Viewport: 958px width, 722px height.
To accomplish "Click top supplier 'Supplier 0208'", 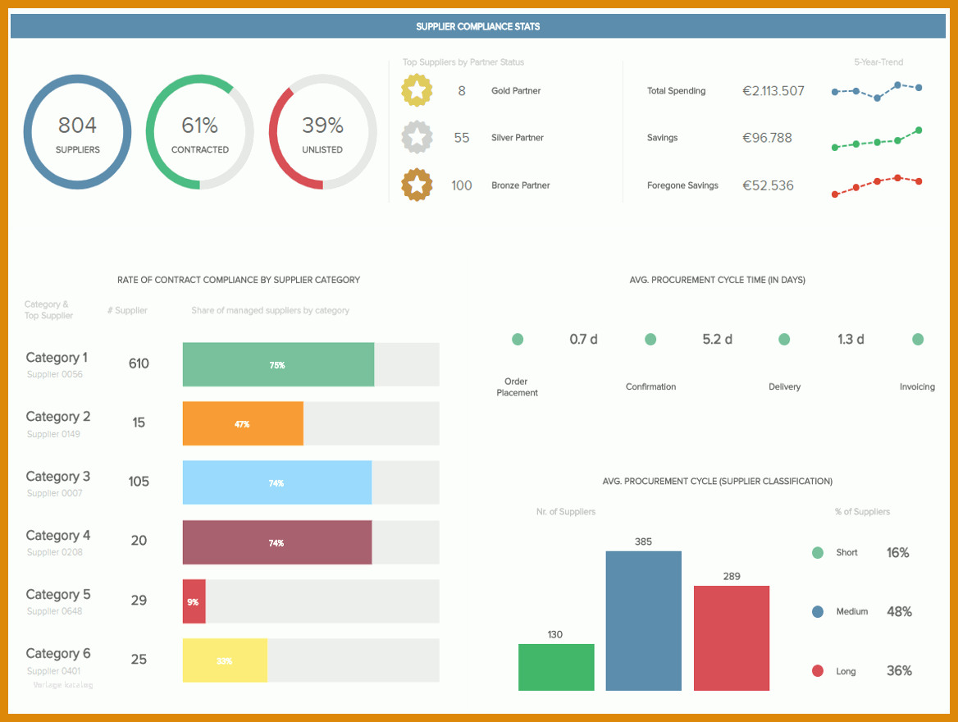I will point(54,552).
